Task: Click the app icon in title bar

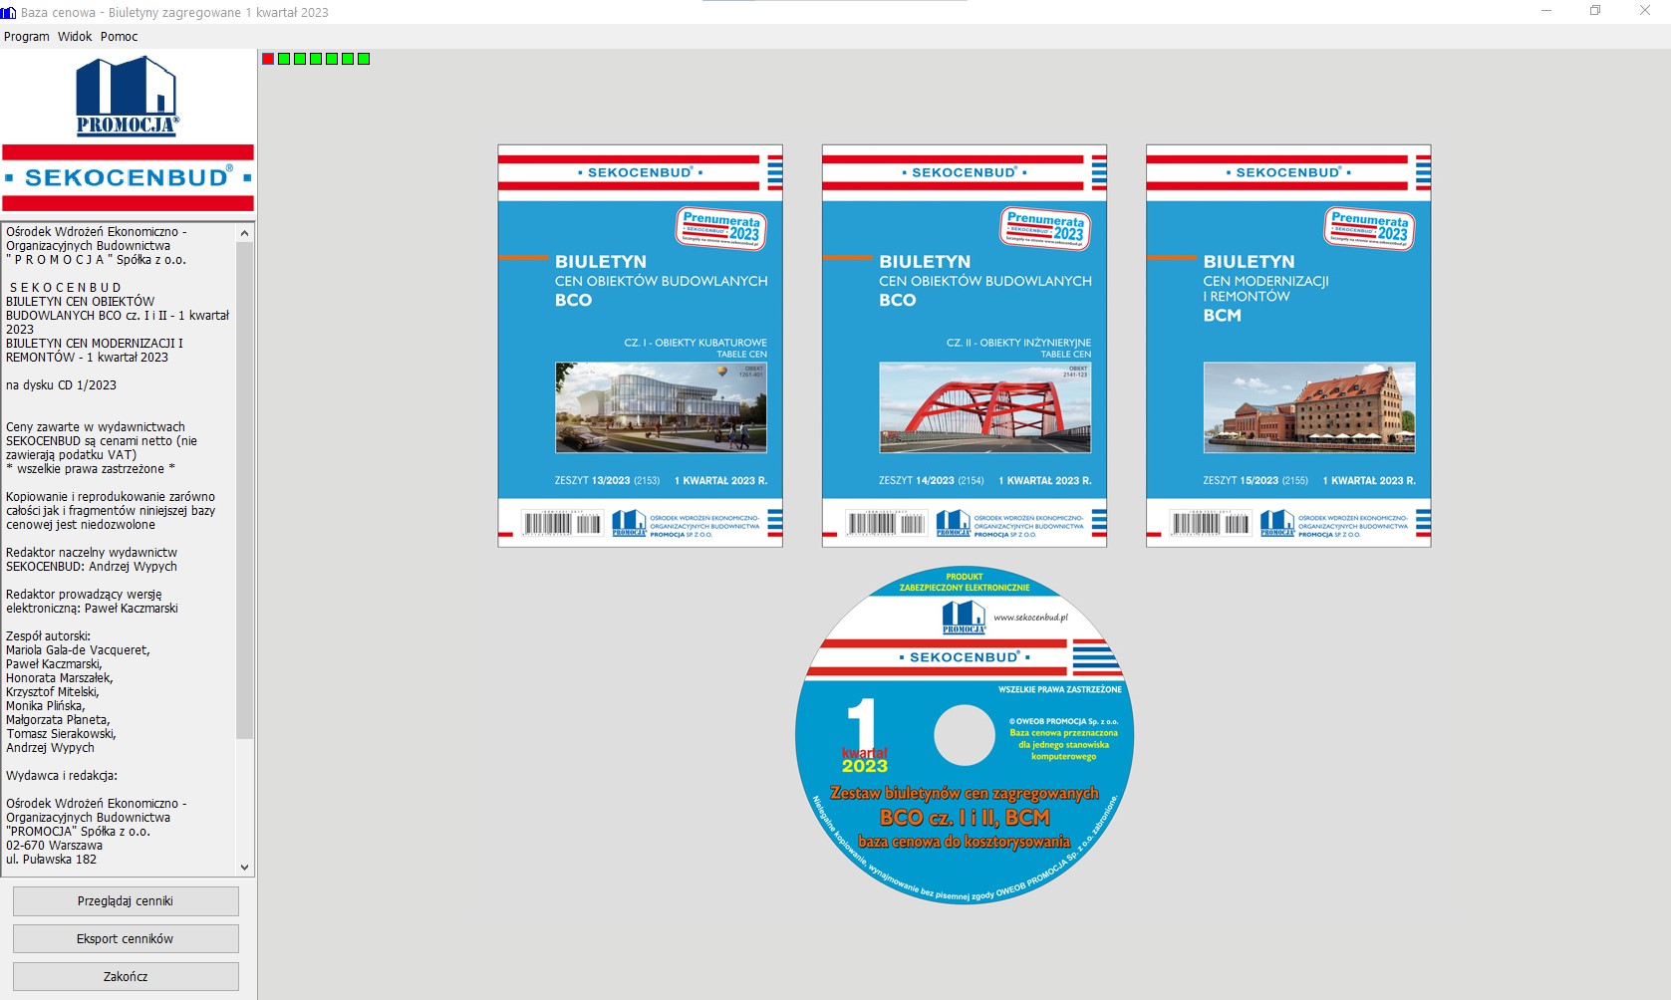Action: click(x=9, y=12)
